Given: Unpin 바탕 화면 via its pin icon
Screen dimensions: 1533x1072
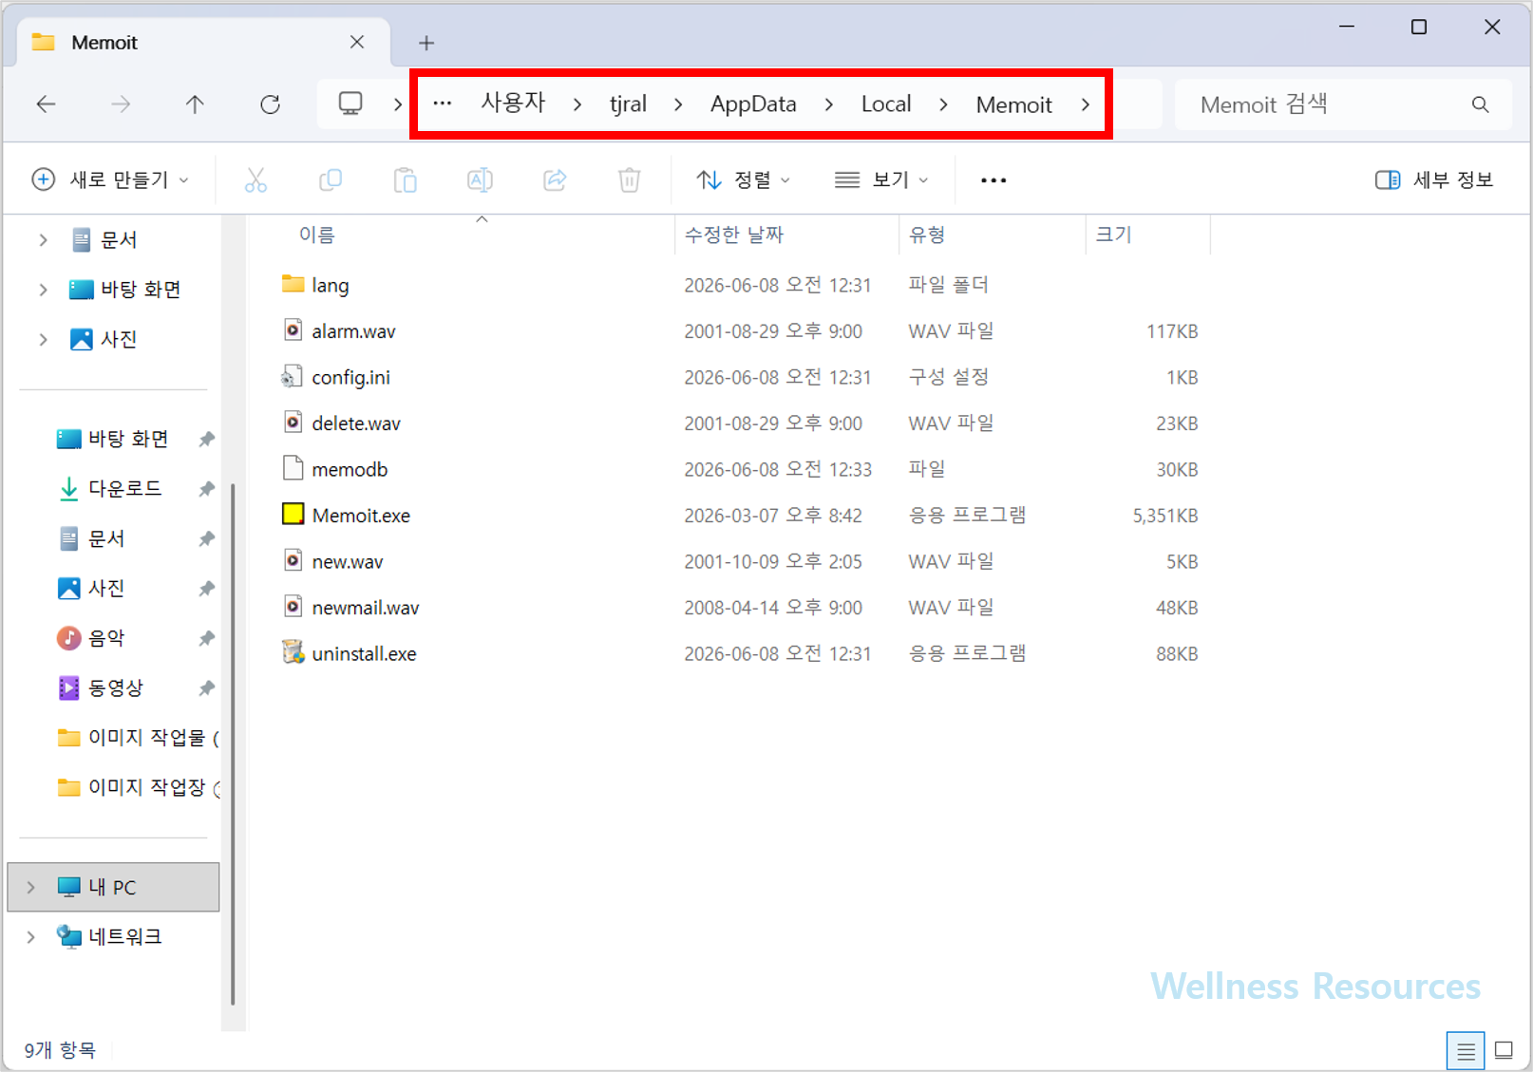Looking at the screenshot, I should point(206,439).
